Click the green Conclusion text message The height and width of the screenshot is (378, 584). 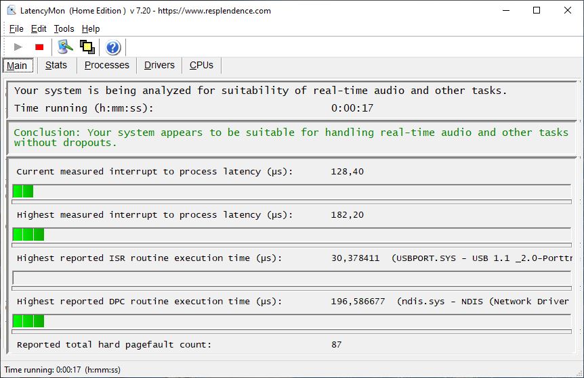(x=291, y=137)
